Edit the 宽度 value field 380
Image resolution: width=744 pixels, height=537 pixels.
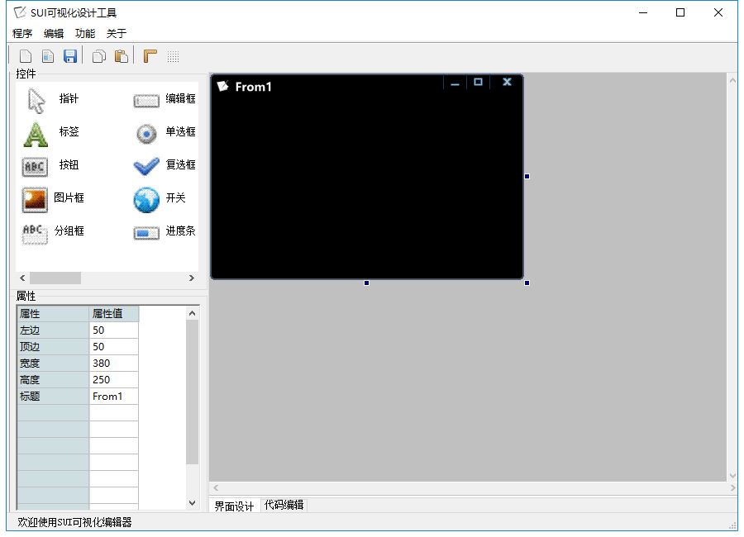point(114,364)
